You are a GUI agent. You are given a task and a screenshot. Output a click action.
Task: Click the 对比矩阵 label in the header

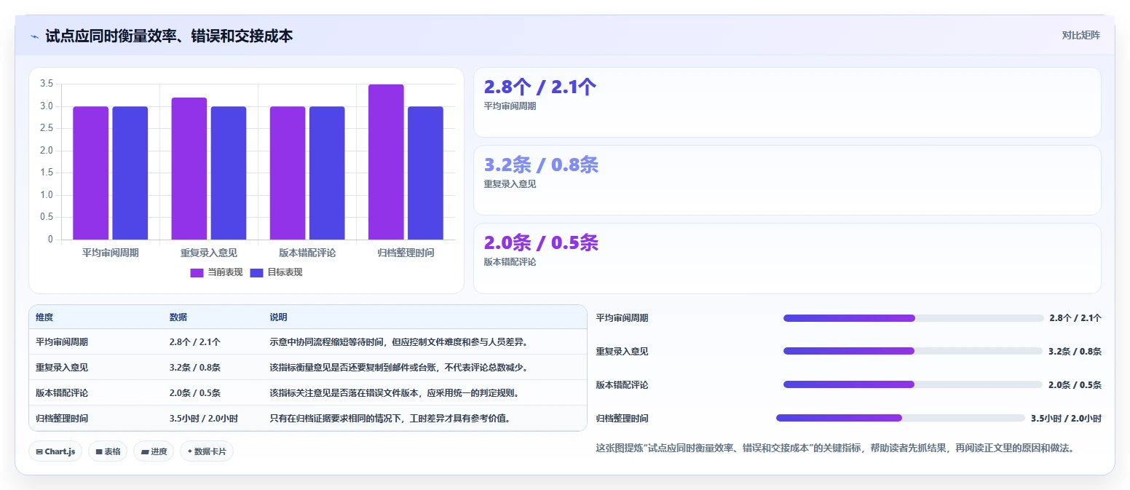click(1080, 35)
